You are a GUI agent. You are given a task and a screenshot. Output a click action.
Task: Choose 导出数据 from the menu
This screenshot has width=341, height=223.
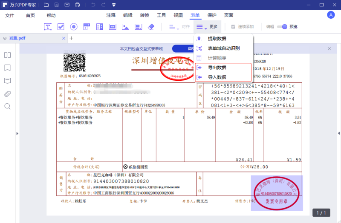coord(223,68)
